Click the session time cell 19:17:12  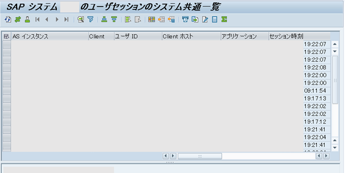coord(317,122)
